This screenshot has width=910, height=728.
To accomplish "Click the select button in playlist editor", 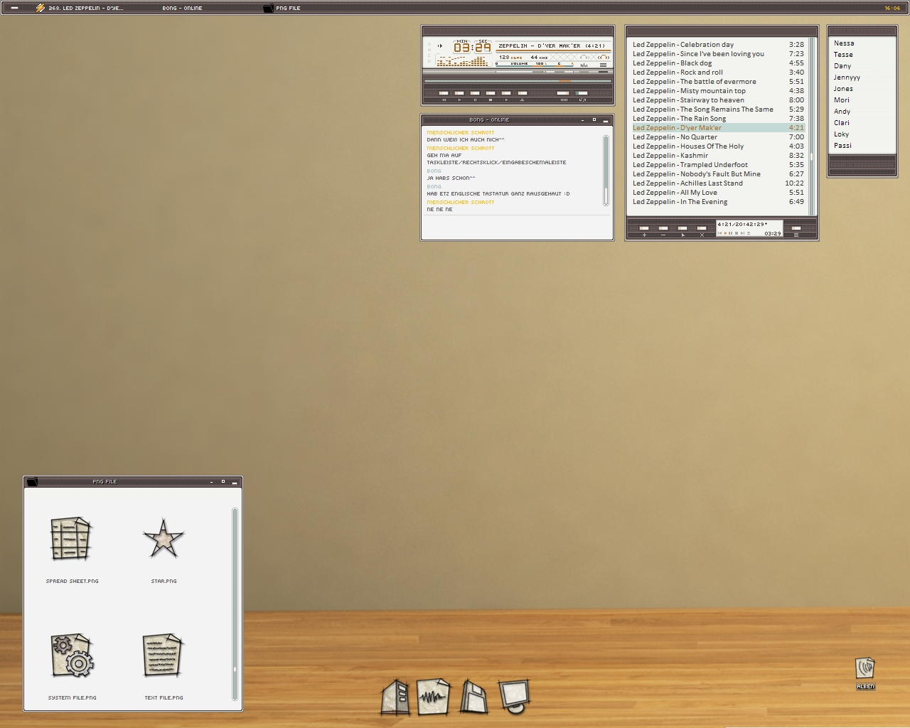I will pos(682,228).
